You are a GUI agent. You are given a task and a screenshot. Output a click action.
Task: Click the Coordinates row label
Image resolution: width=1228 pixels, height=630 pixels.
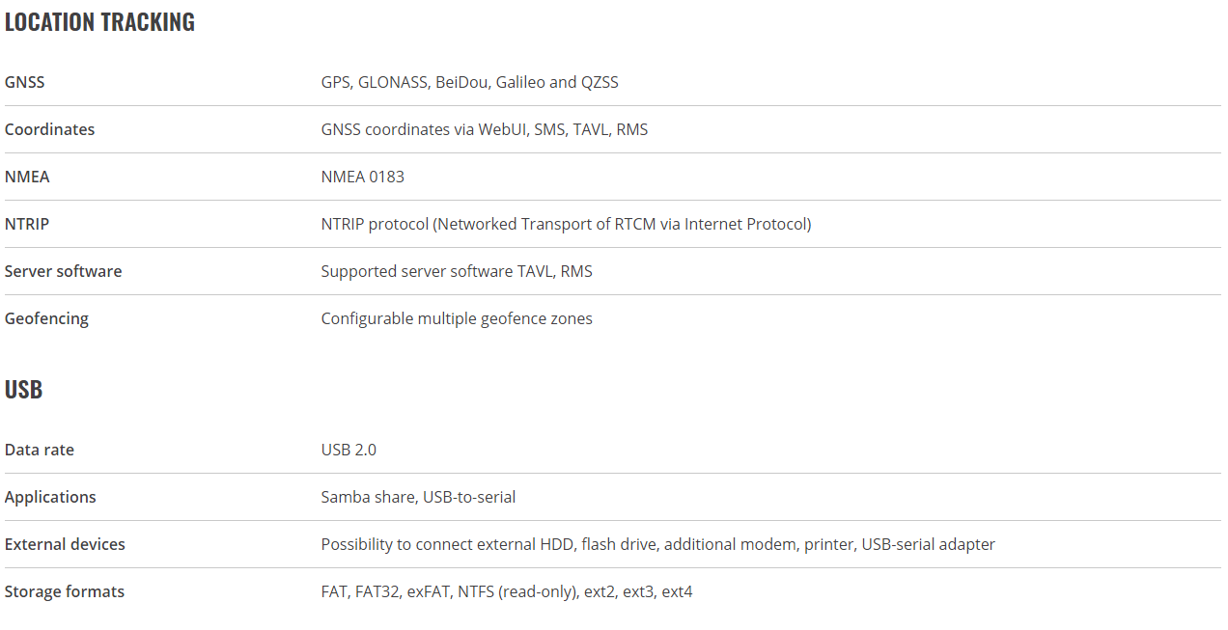49,129
